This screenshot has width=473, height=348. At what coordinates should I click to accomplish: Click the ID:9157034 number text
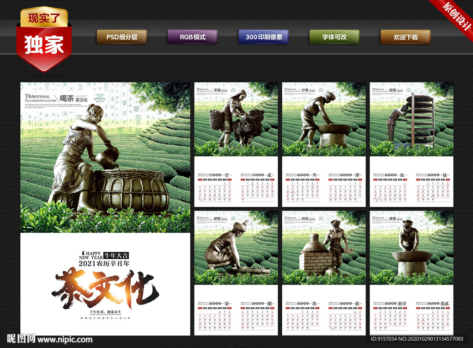pos(384,339)
